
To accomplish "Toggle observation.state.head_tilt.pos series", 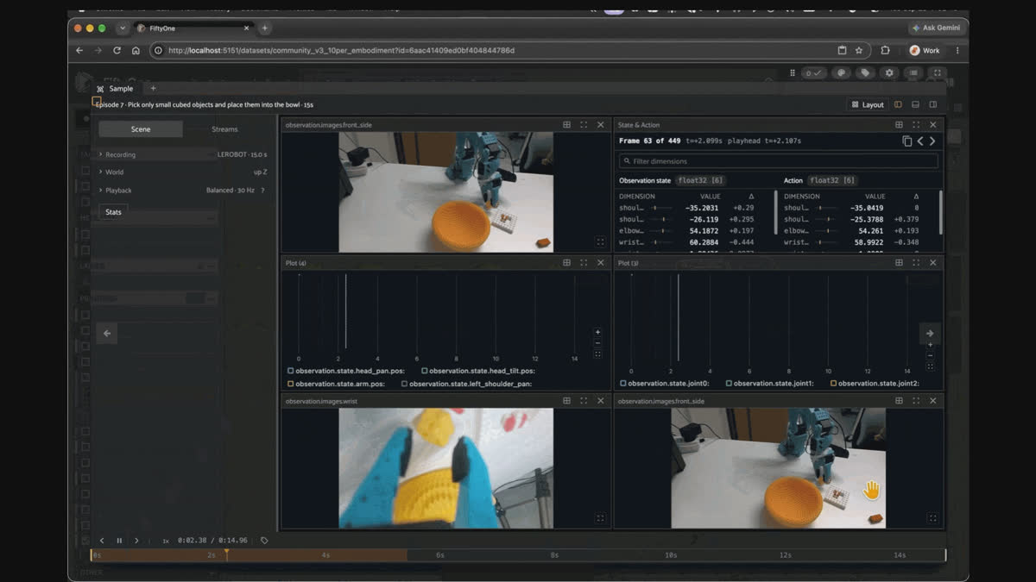I will click(x=425, y=371).
